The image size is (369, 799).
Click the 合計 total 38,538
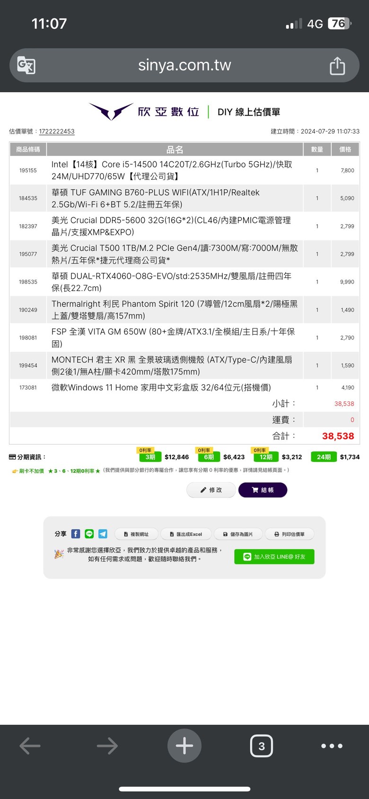(338, 436)
